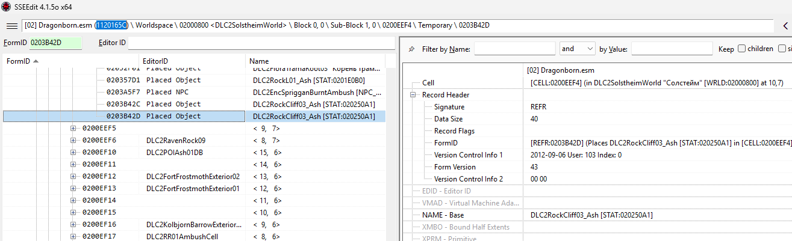Select the NAME - Base row
Image resolution: width=792 pixels, height=241 pixels.
[596, 215]
